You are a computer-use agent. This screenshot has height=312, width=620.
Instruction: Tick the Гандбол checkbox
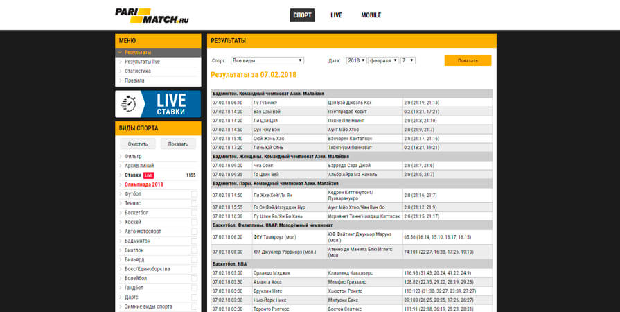point(194,288)
